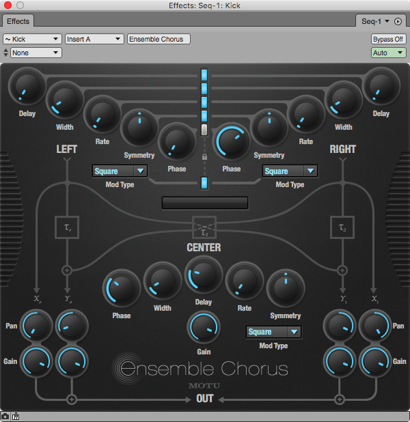This screenshot has height=422, width=410.
Task: Click the X0 Gain knob
Action: [36, 361]
